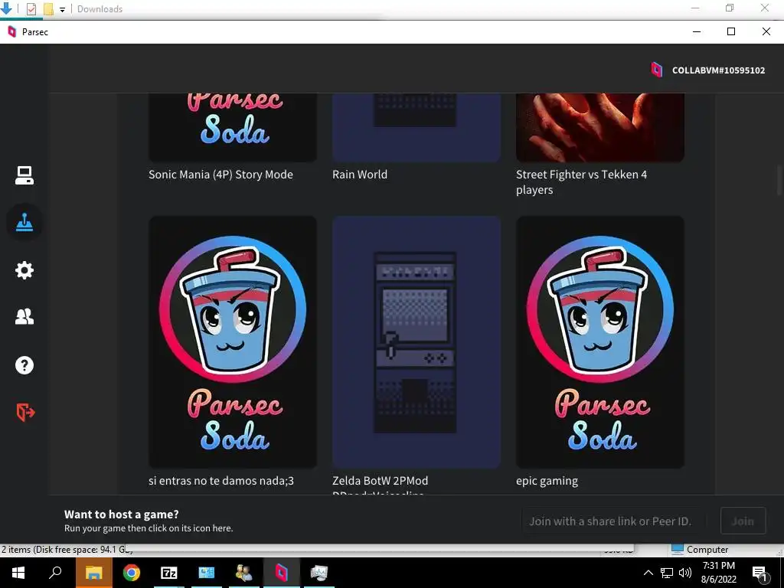
Task: Click the 'si entras no te damos nada;3' title
Action: point(221,481)
